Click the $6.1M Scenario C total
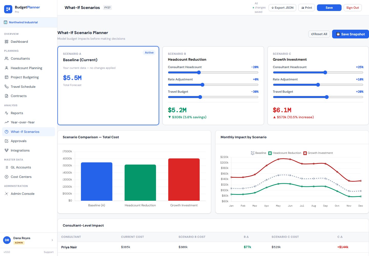 282,110
